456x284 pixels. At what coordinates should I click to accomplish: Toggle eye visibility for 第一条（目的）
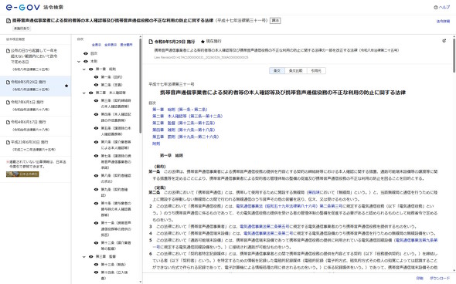tap(97, 77)
